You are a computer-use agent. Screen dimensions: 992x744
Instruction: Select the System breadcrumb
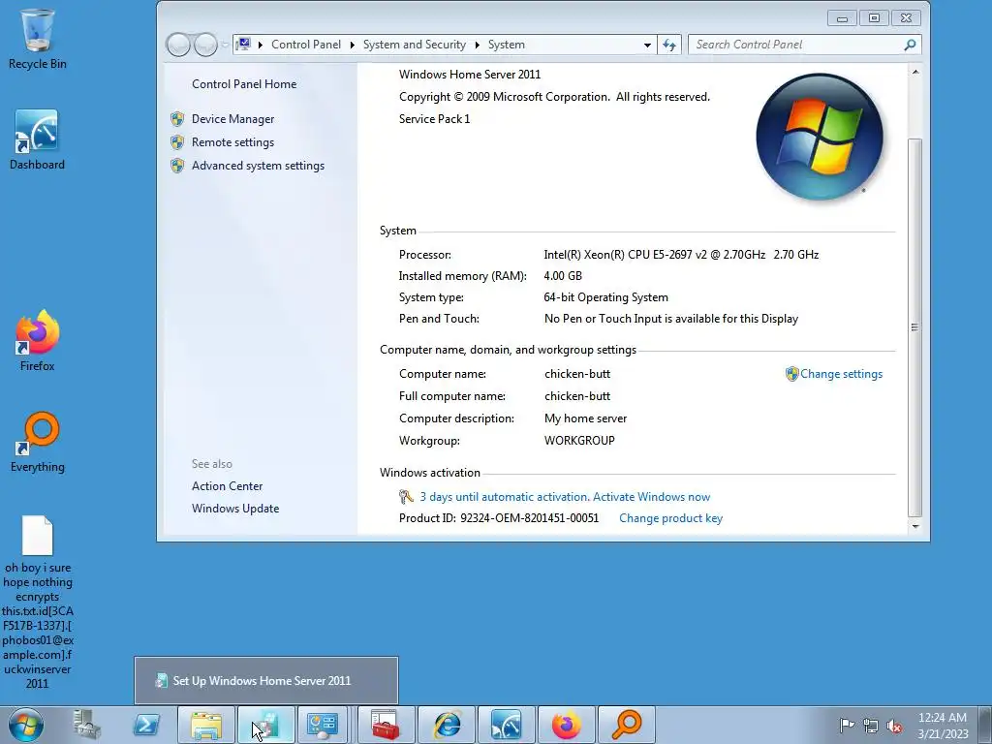tap(506, 45)
